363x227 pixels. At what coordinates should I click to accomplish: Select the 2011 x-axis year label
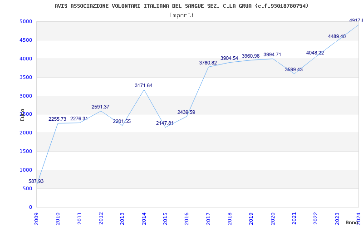pos(79,219)
